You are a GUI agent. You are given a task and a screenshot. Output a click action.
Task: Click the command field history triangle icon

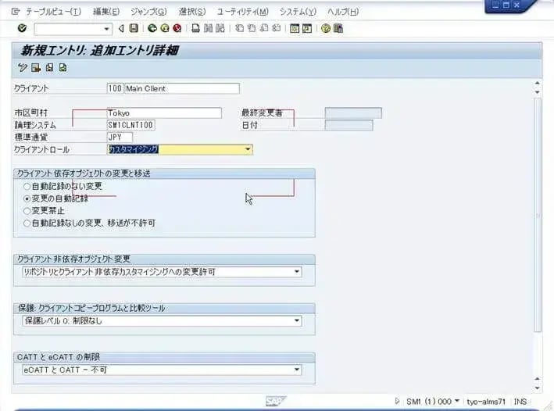(121, 28)
